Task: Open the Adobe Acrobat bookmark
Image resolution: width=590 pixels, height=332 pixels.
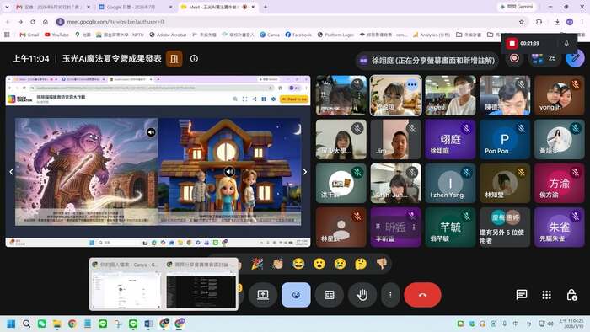Action: (x=168, y=35)
